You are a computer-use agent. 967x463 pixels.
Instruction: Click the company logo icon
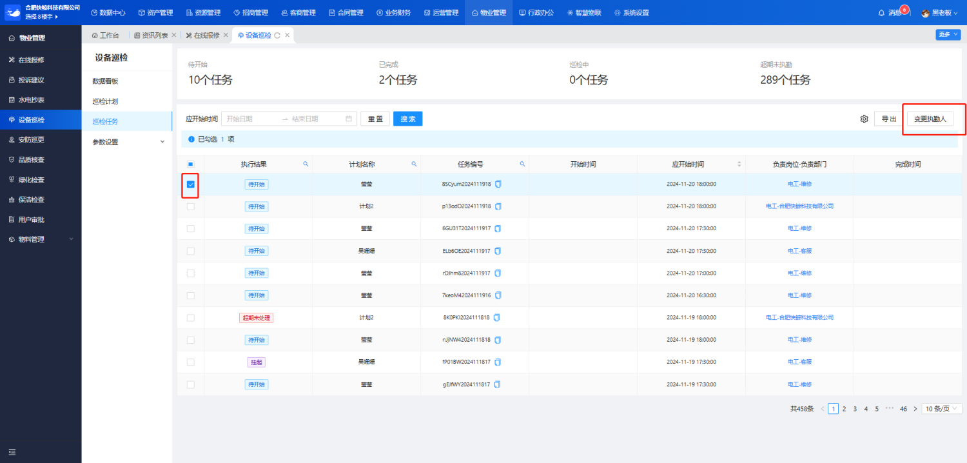[x=13, y=12]
